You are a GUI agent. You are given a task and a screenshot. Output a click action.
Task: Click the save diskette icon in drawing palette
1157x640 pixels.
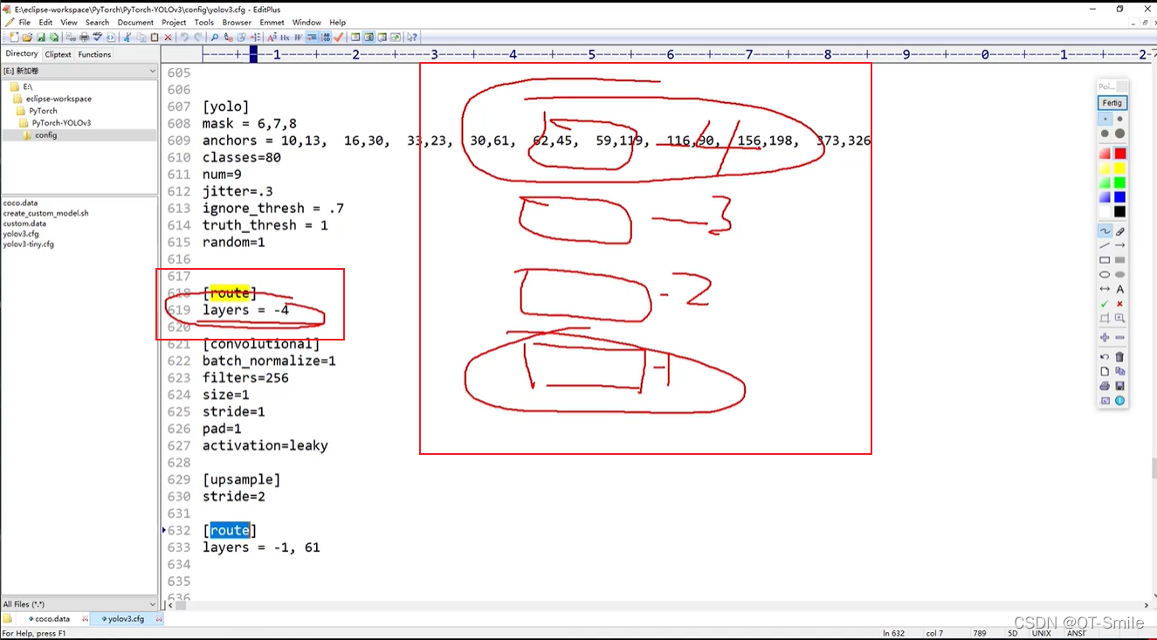pyautogui.click(x=1119, y=386)
